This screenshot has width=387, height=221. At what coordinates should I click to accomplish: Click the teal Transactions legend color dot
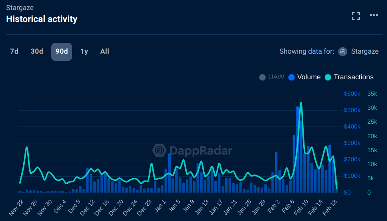(x=328, y=77)
